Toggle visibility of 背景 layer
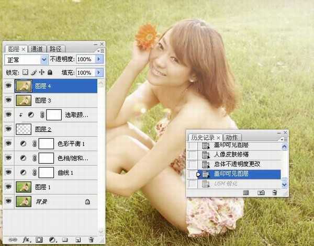The image size is (314, 246). [x=8, y=200]
